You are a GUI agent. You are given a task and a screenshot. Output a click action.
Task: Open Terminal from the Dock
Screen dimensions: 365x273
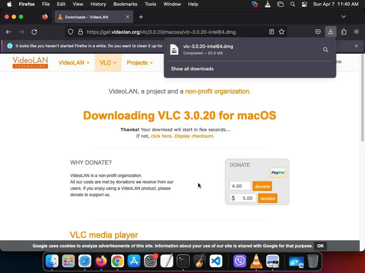coord(183,261)
